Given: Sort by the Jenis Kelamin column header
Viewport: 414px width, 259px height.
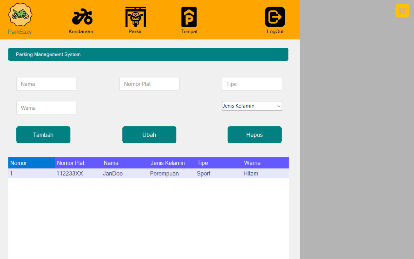Looking at the screenshot, I should [172, 163].
